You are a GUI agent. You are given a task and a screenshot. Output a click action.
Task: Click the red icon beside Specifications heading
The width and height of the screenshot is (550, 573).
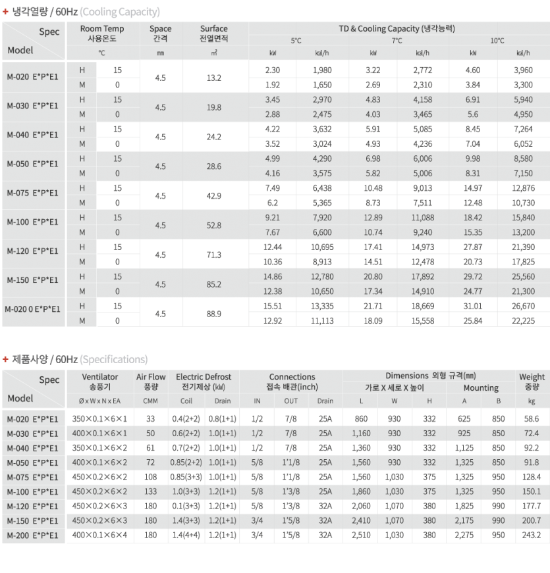[x=6, y=359]
